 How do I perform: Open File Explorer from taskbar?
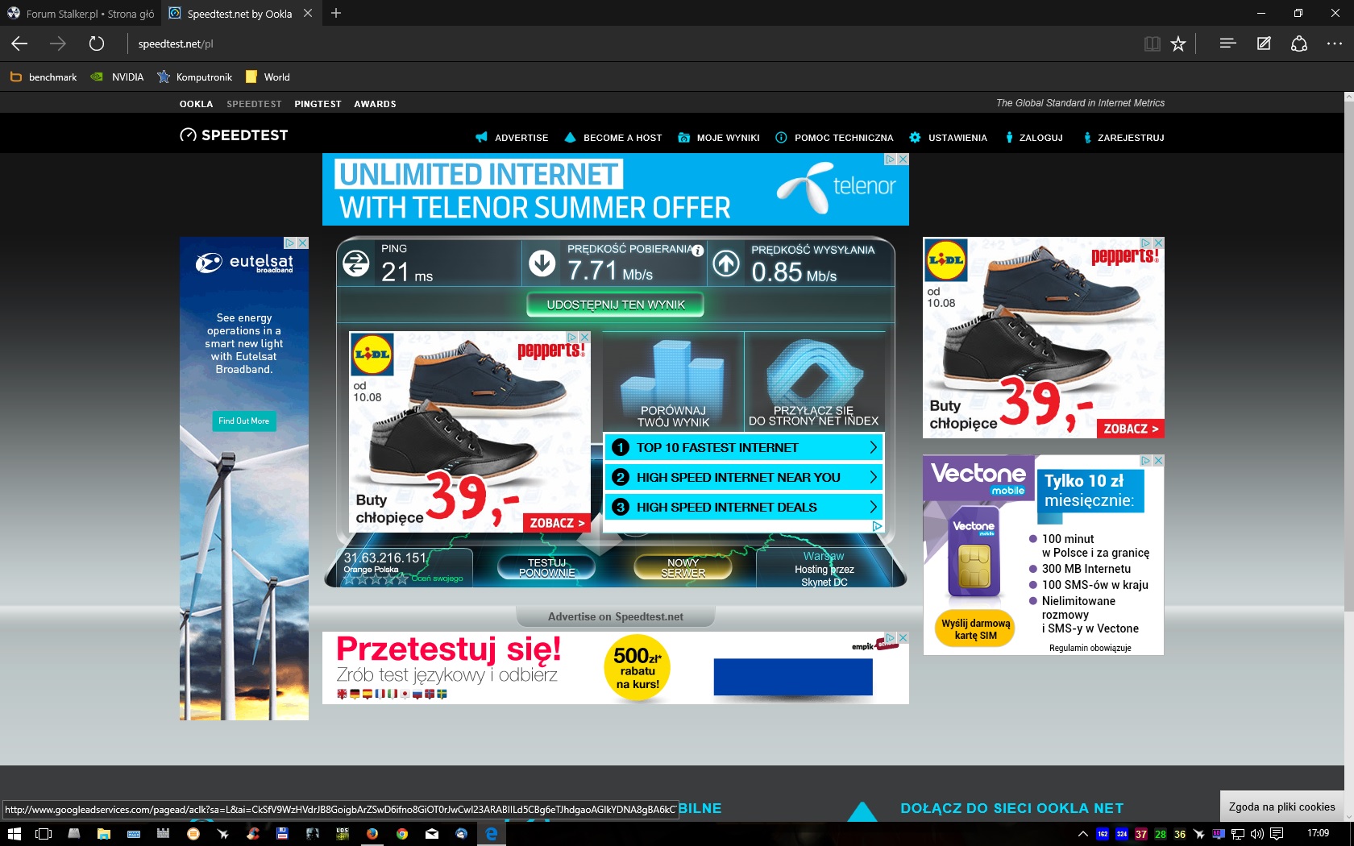tap(103, 834)
